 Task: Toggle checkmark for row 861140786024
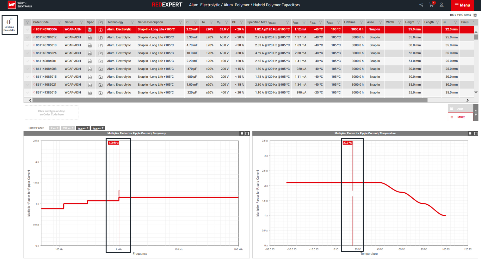coord(28,53)
